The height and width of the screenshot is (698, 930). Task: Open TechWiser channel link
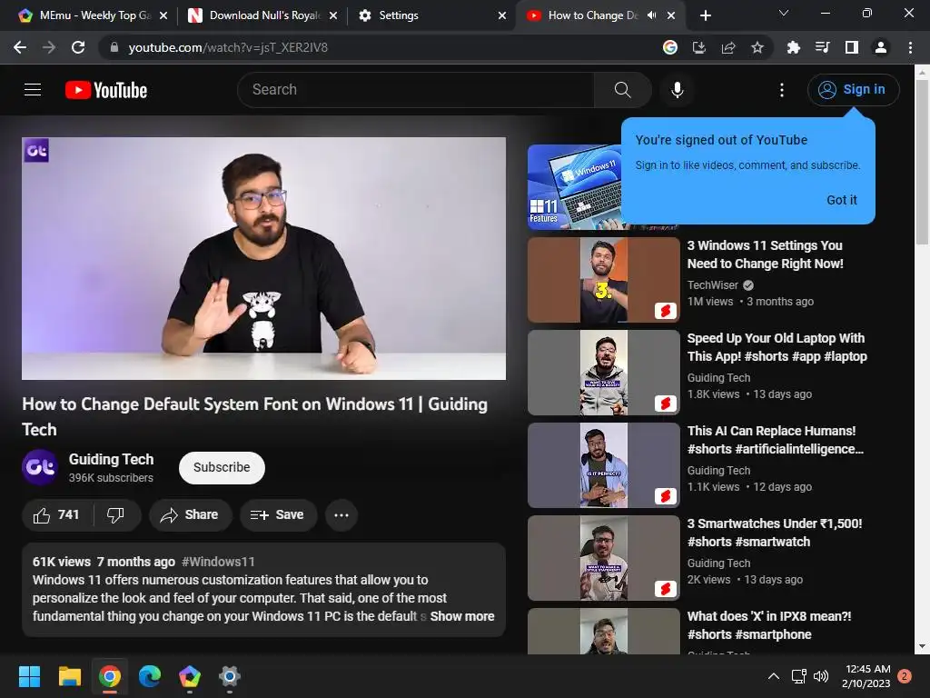point(712,284)
